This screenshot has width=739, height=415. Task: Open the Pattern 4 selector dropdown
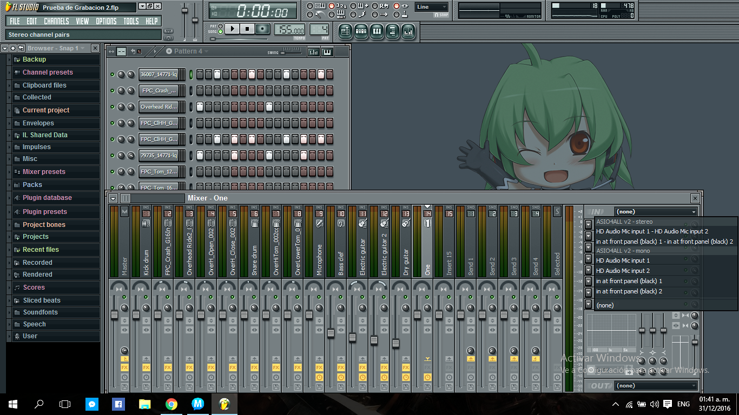pos(187,51)
